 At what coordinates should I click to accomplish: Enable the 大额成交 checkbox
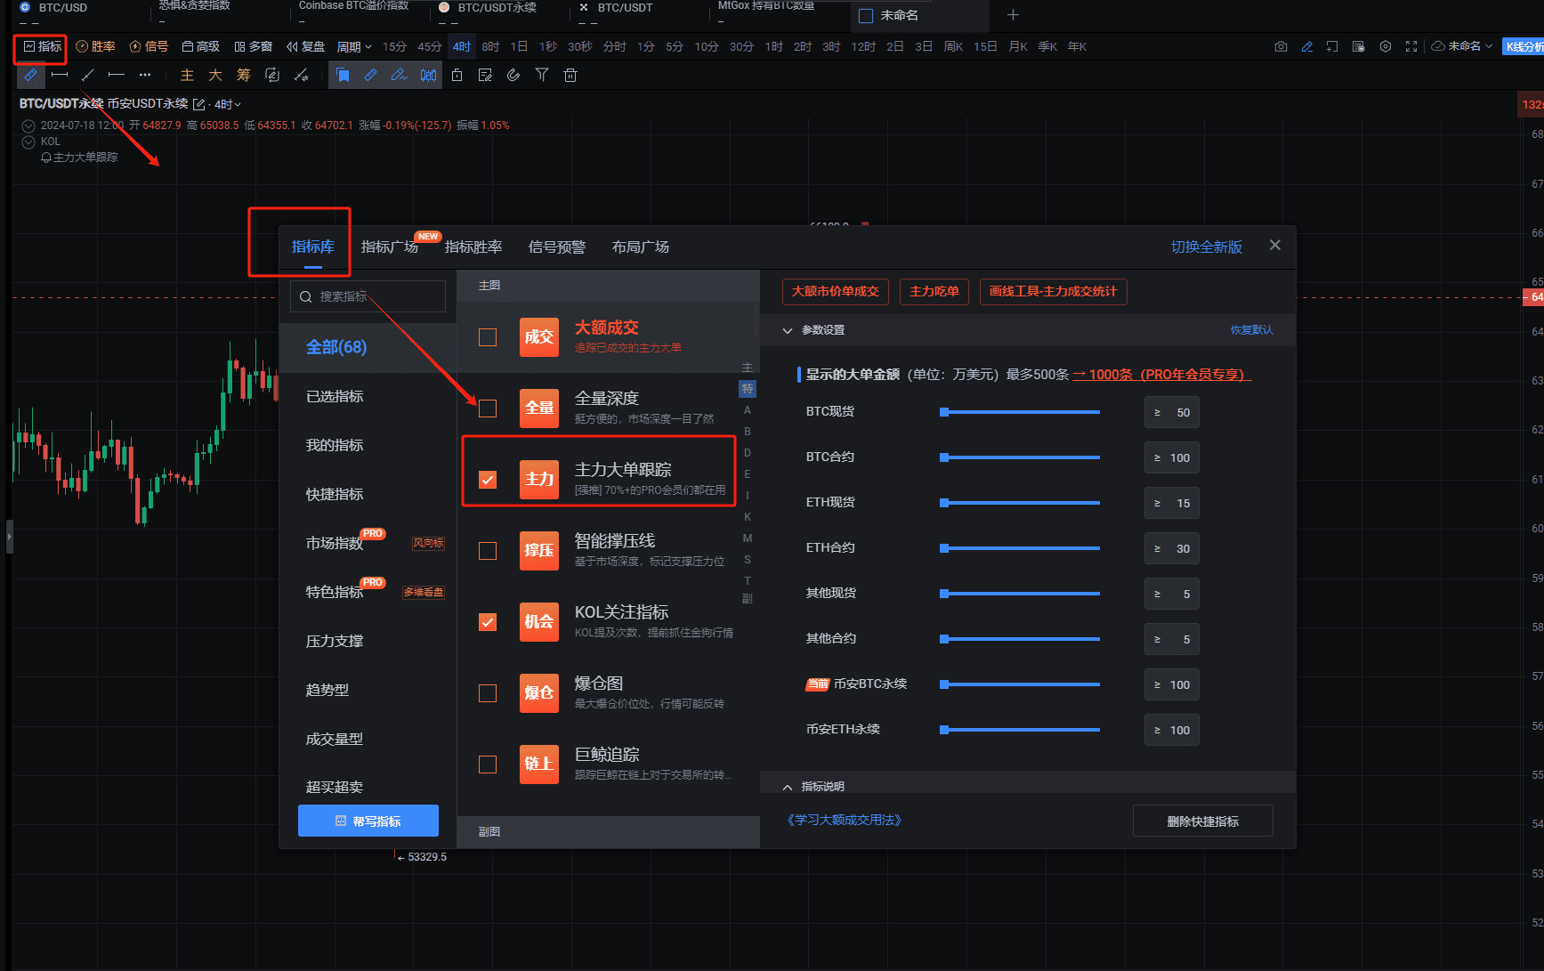coord(488,337)
